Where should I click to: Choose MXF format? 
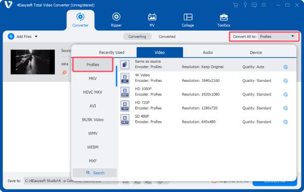[93, 161]
